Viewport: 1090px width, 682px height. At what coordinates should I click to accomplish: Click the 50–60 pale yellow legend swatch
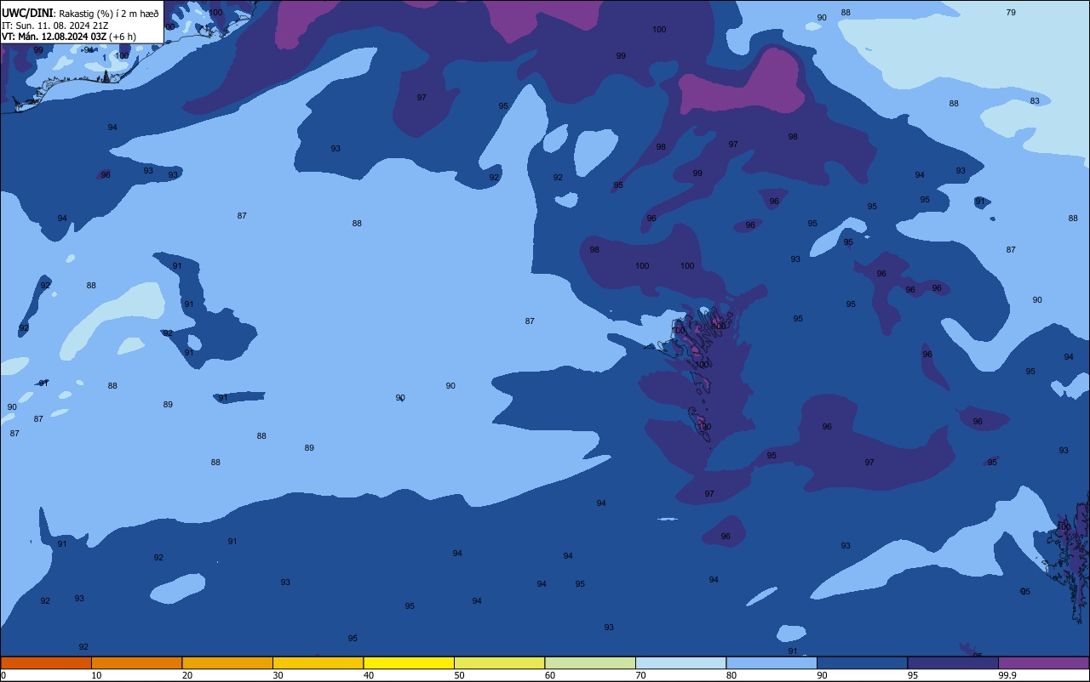(x=499, y=662)
